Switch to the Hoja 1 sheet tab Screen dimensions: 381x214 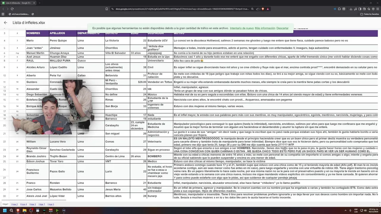42,204
